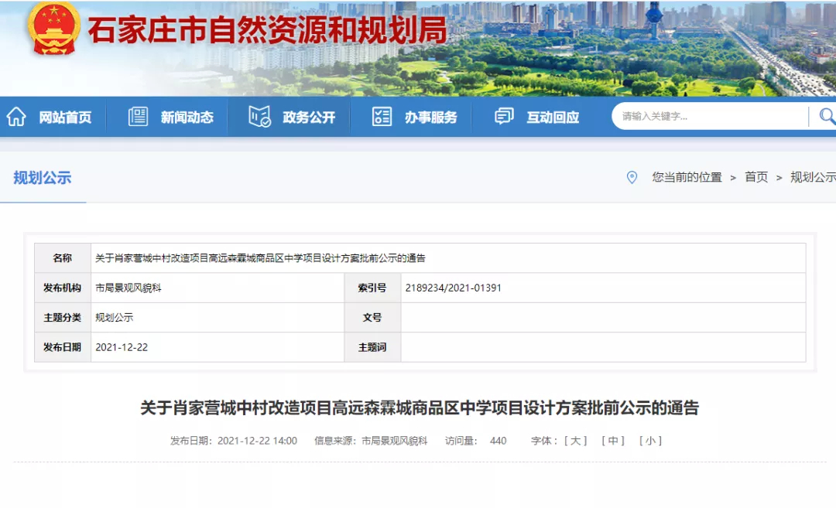Click the site title 石家庄市自然资源和规划局
The height and width of the screenshot is (508, 836).
(x=268, y=30)
